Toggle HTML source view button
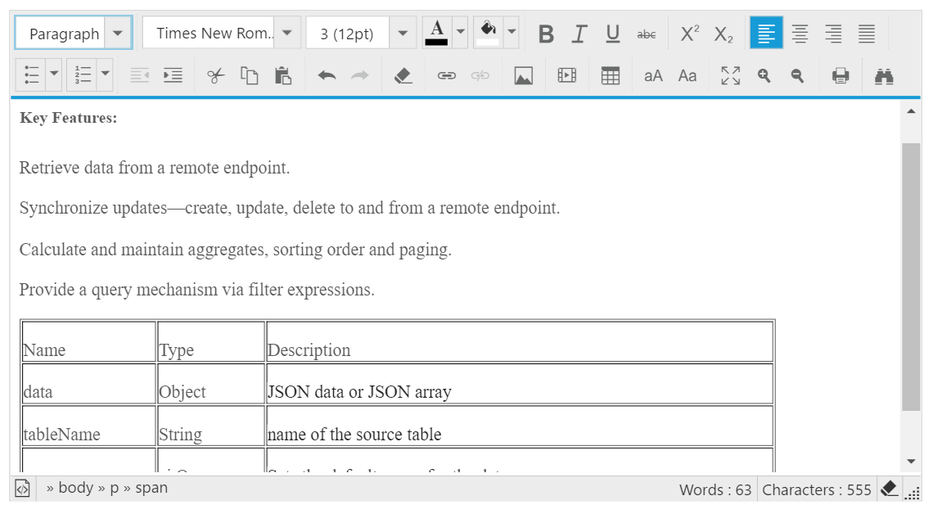The height and width of the screenshot is (514, 933). [23, 489]
